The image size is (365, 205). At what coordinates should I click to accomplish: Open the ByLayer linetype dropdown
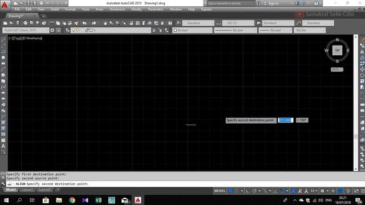236,30
